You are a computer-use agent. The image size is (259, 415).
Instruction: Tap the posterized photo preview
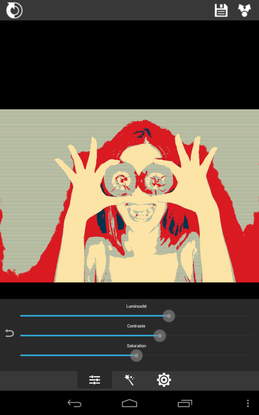point(130,196)
